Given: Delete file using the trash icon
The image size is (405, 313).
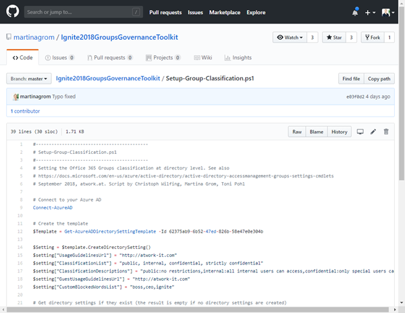Looking at the screenshot, I should 386,132.
